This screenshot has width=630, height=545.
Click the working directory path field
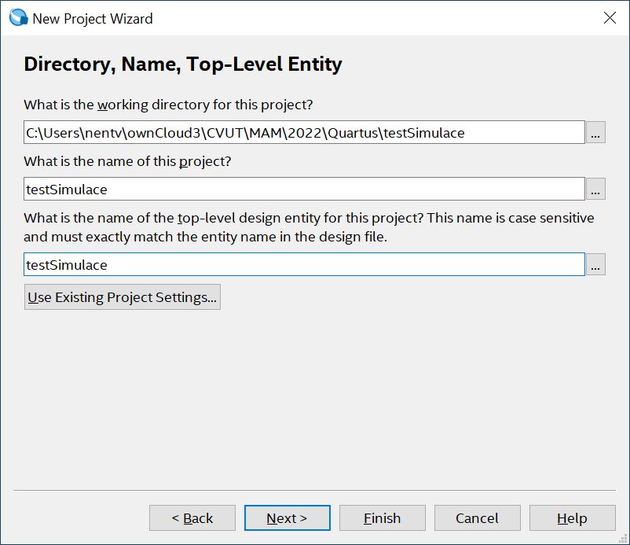click(304, 132)
